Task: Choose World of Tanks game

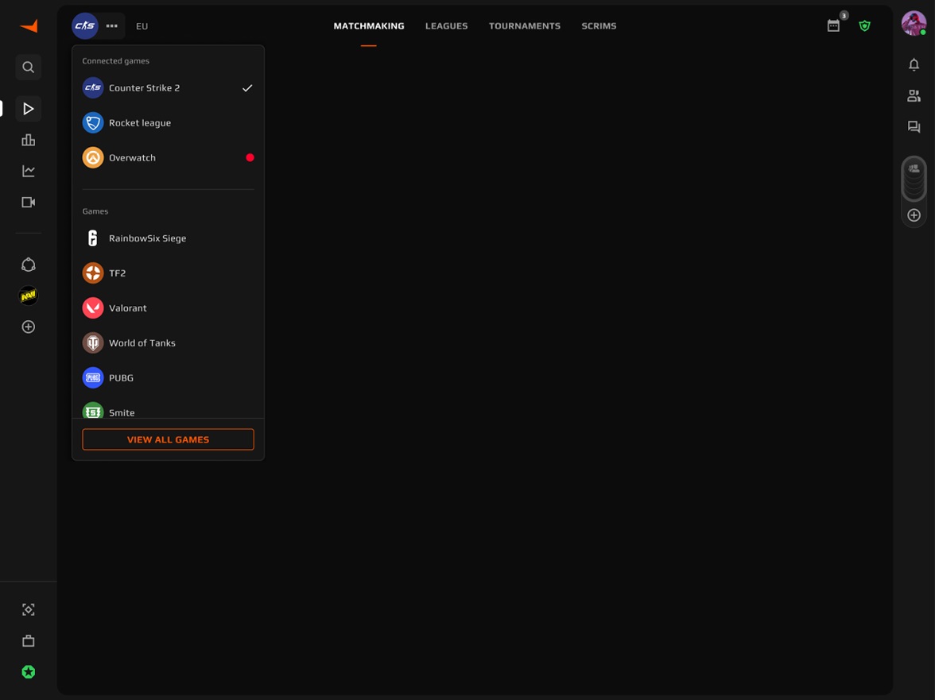Action: (x=169, y=343)
